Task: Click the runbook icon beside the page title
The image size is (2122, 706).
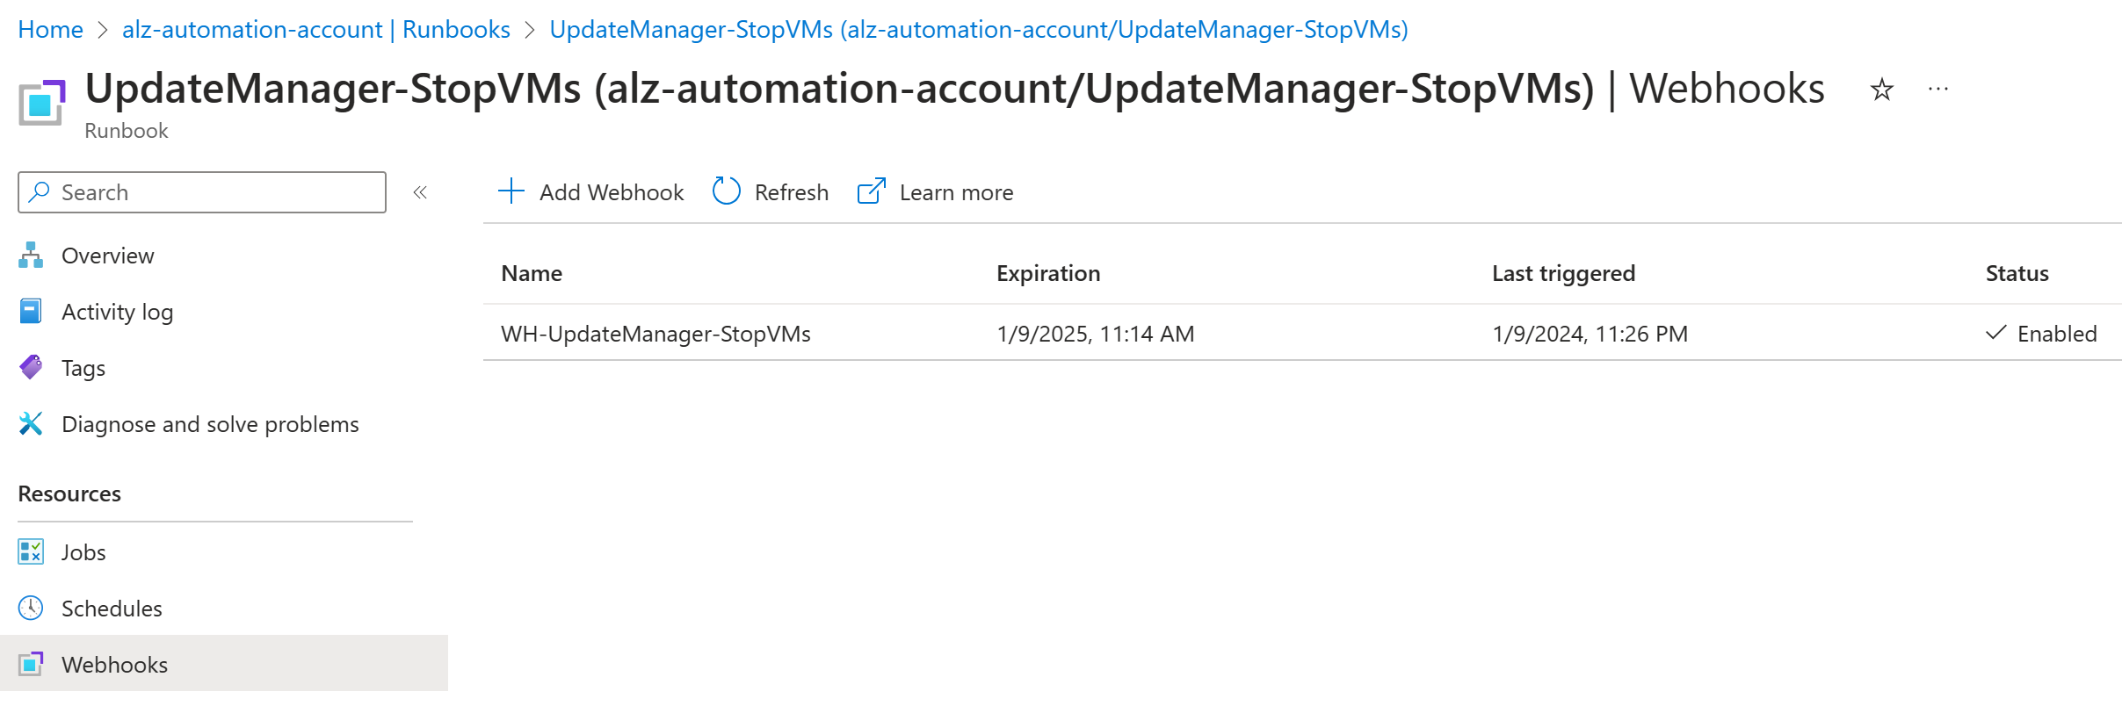Action: coord(42,103)
